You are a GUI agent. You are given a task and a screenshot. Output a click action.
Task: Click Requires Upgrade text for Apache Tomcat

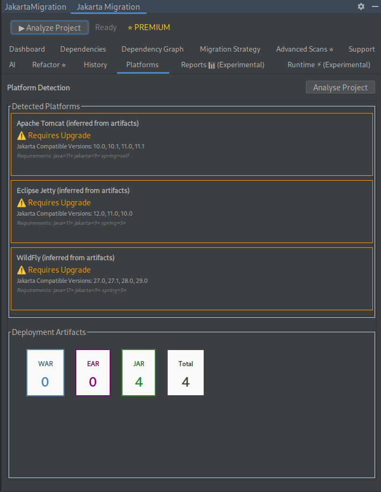[59, 136]
